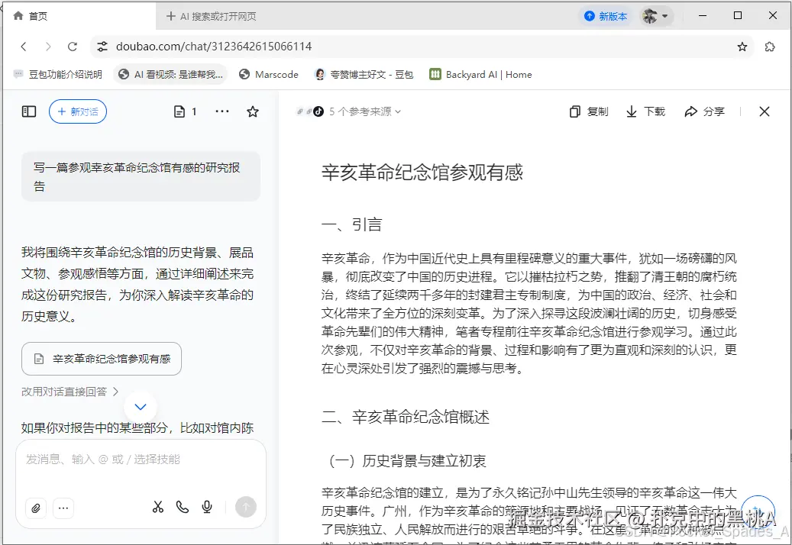Open Marscode bookmark

[x=269, y=74]
